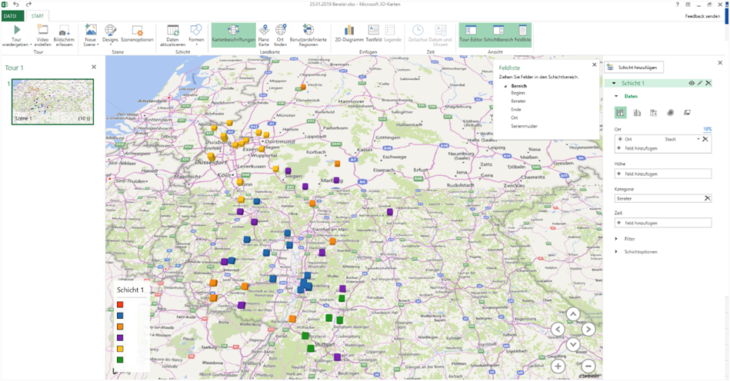Click the red legend swatch
The width and height of the screenshot is (730, 381).
click(x=120, y=305)
